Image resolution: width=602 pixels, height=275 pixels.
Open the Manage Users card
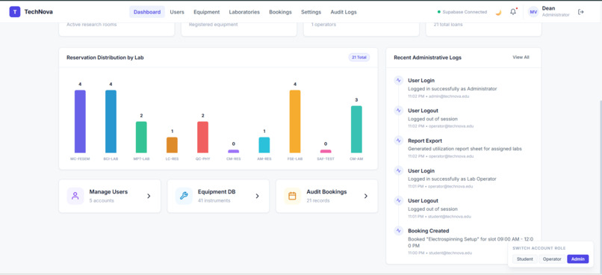[110, 196]
